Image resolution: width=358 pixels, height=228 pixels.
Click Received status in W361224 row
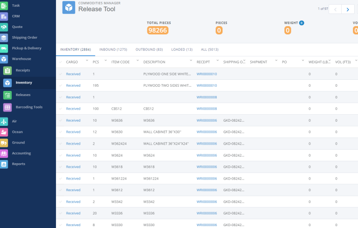[x=73, y=179]
